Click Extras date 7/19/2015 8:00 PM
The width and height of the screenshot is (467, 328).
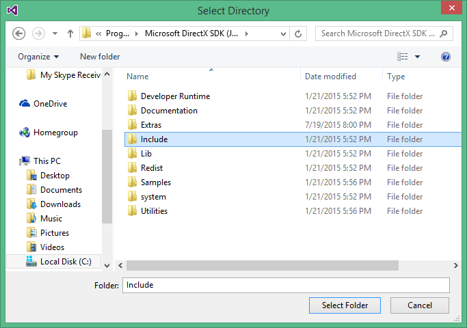[x=338, y=125]
